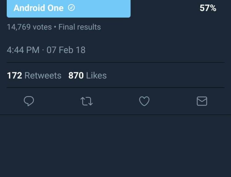Click the word votes under the poll
231x177 pixels.
(x=42, y=27)
